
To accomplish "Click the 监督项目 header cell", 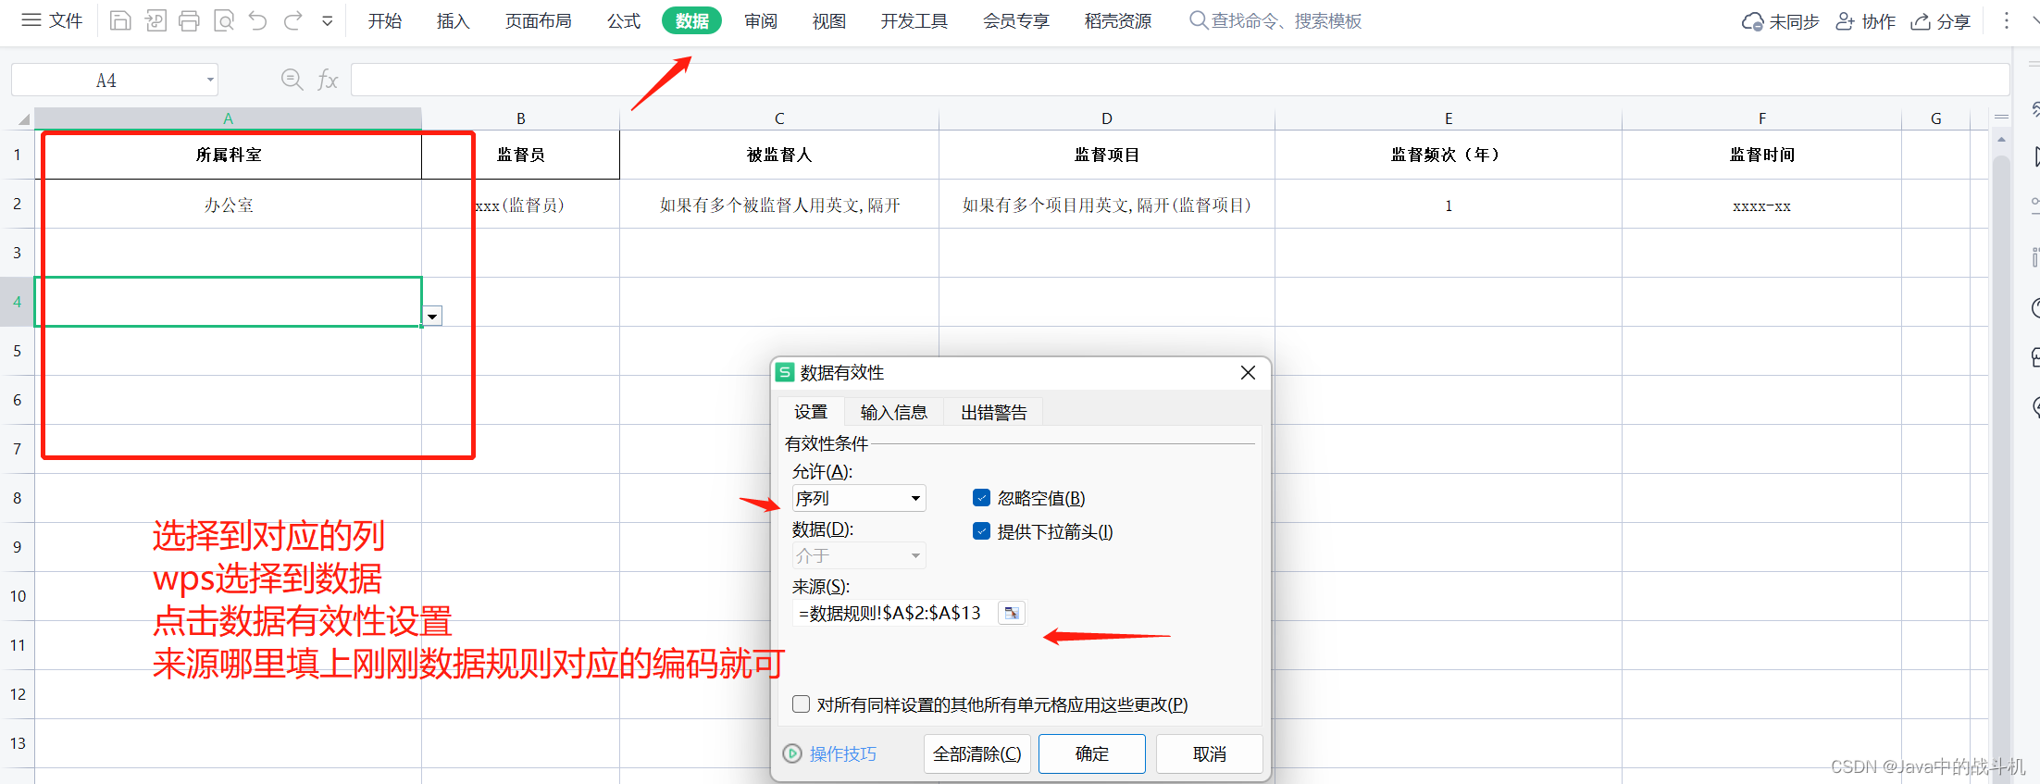I will pyautogui.click(x=1107, y=155).
